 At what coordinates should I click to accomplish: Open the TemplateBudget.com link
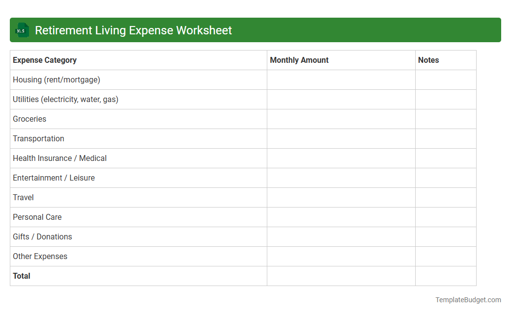[x=468, y=299]
